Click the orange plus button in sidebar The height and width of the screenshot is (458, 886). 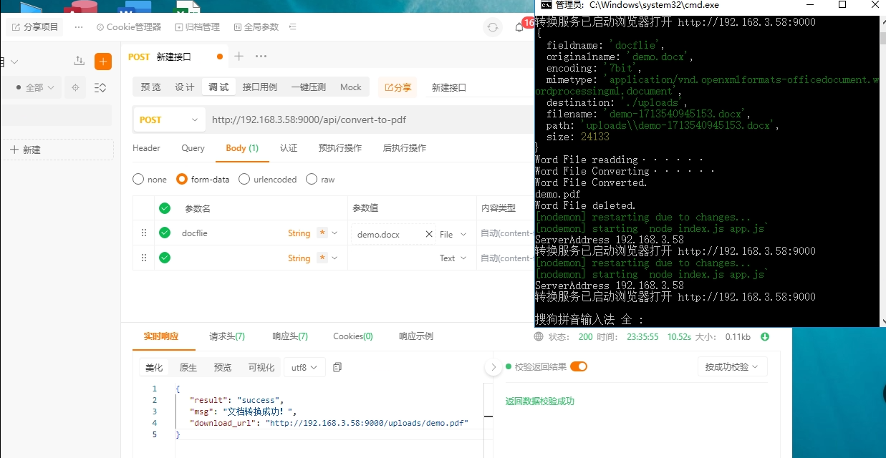pyautogui.click(x=103, y=62)
